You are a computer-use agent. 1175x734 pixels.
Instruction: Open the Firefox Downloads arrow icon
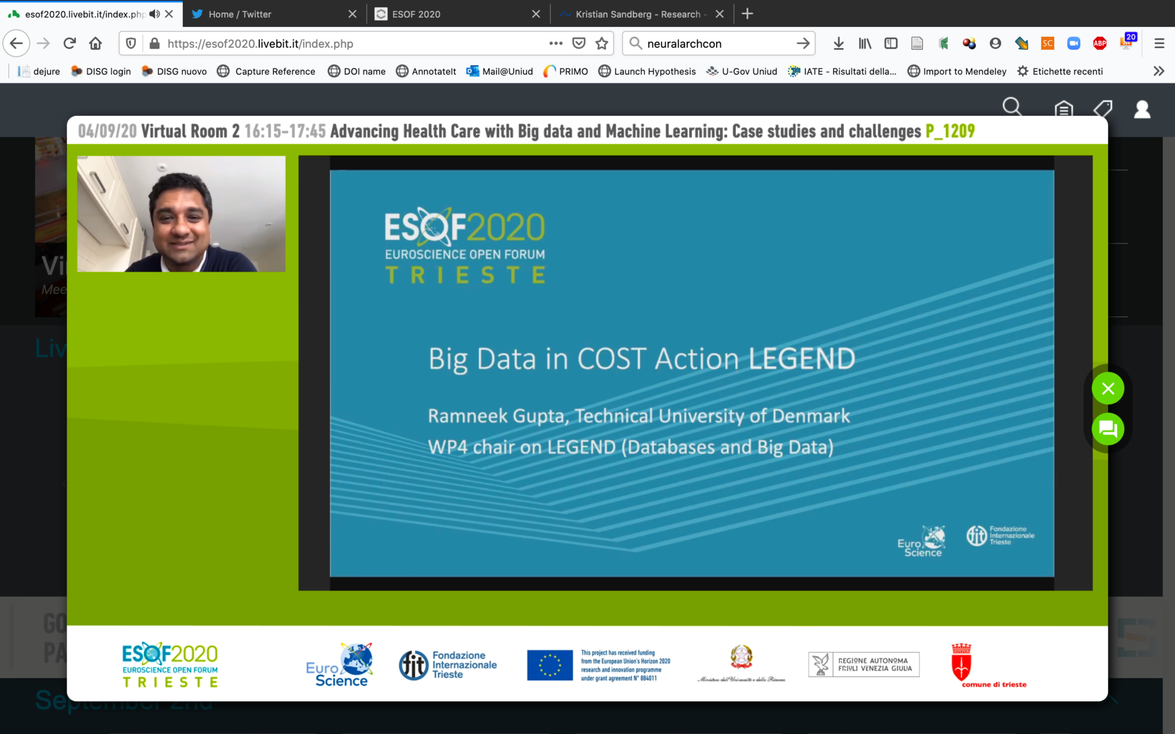839,43
